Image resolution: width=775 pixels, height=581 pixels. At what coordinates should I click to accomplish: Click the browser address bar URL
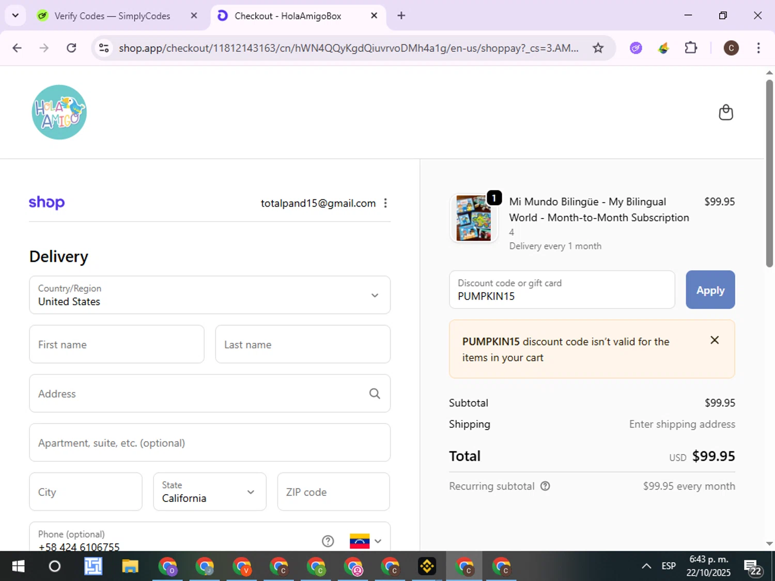(x=349, y=48)
